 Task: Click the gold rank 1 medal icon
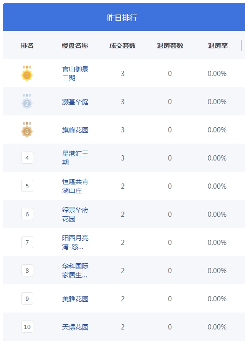pyautogui.click(x=27, y=73)
